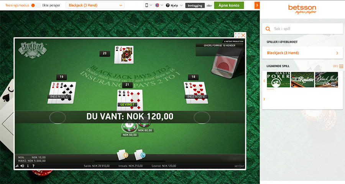Open the question mark help icon in game bar
This screenshot has width=345, height=184.
[33, 166]
